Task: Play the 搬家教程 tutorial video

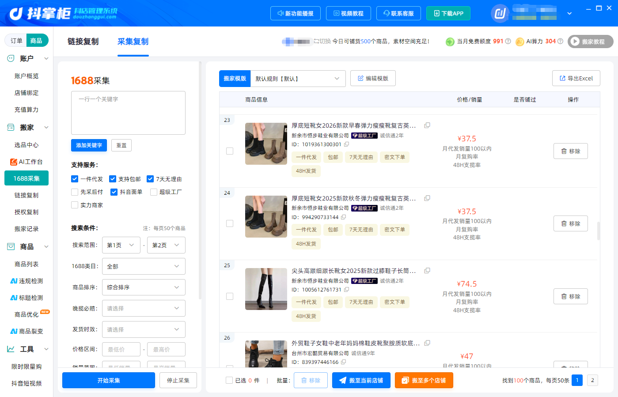Action: (590, 42)
